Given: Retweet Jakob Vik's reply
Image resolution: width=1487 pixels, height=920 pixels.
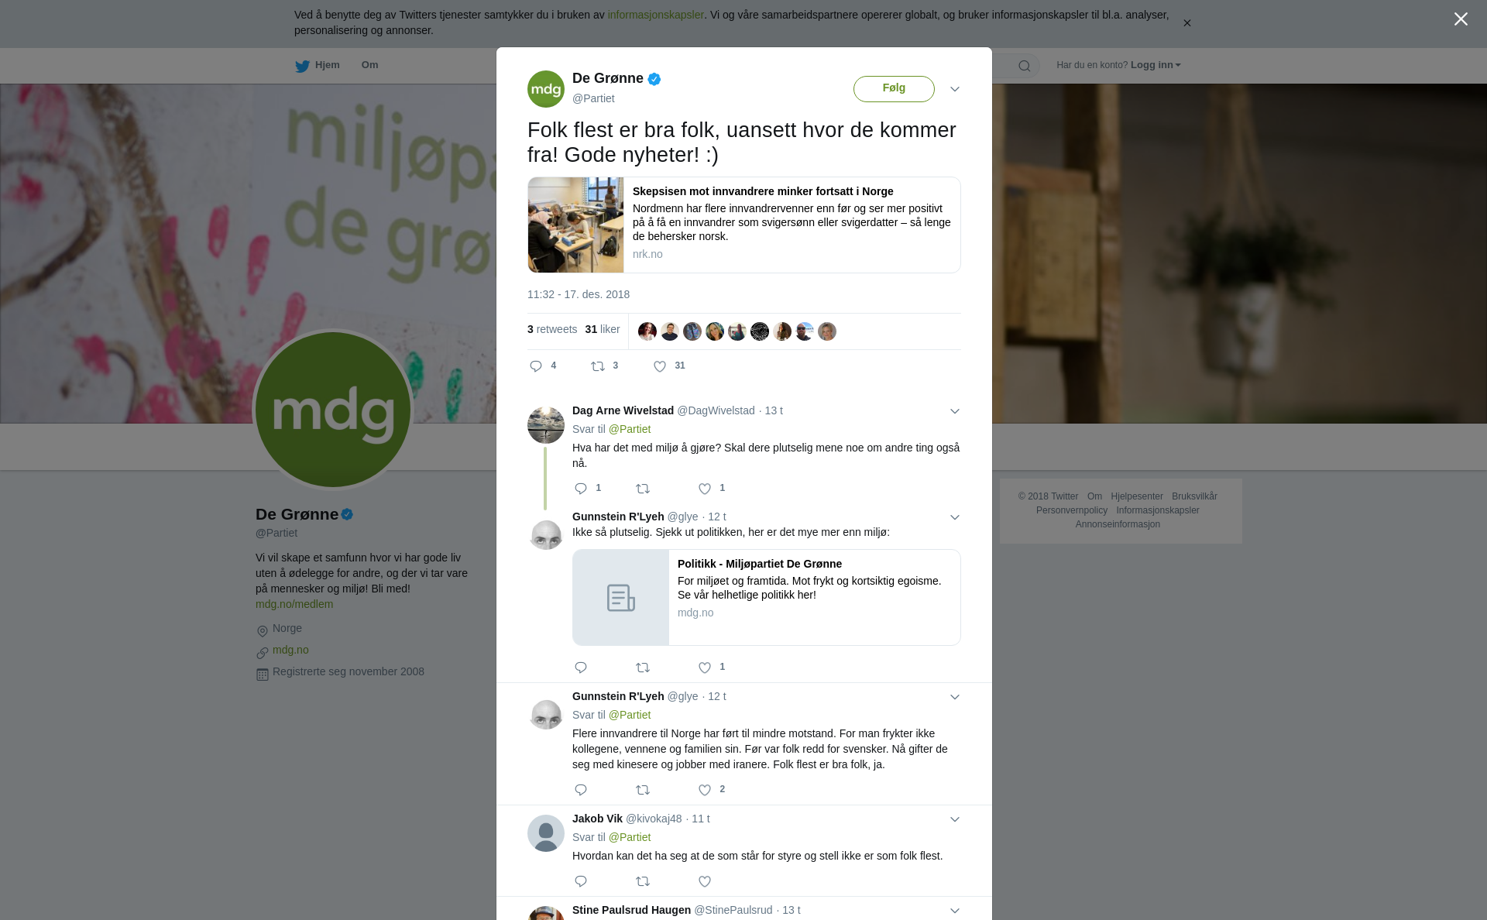Looking at the screenshot, I should [643, 881].
